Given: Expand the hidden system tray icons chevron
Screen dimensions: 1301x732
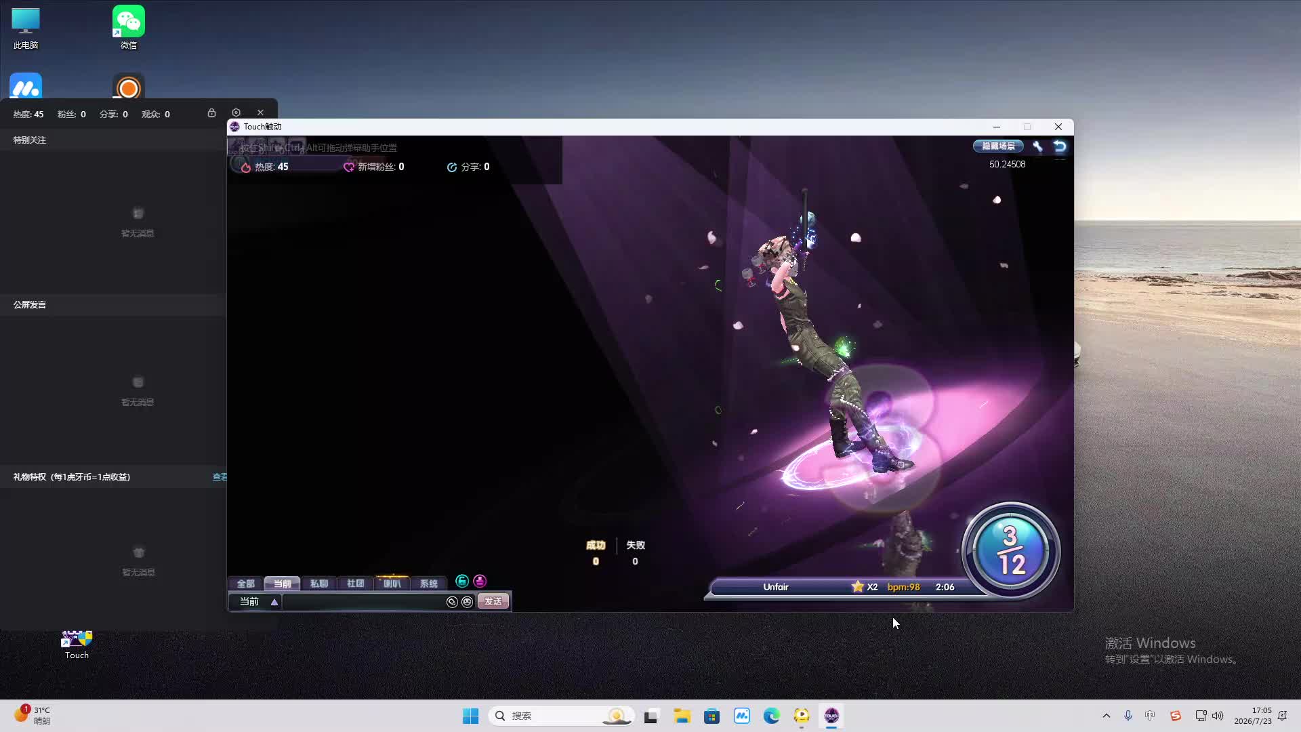Looking at the screenshot, I should [x=1107, y=716].
